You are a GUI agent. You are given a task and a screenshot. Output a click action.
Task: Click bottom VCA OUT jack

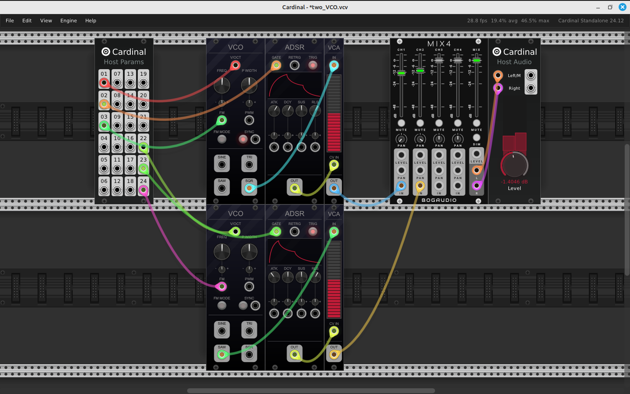334,355
